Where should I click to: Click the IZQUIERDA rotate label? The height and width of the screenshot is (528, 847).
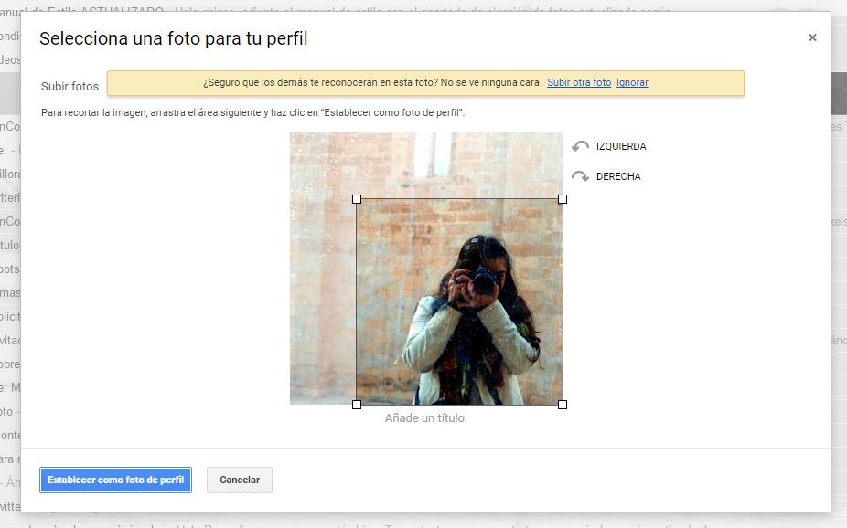point(621,146)
